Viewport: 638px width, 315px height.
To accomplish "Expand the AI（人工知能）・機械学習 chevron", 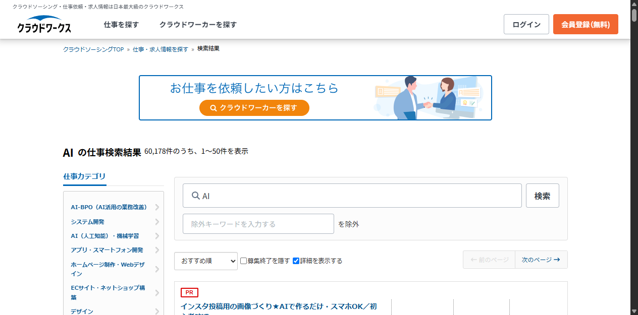I will click(x=157, y=236).
